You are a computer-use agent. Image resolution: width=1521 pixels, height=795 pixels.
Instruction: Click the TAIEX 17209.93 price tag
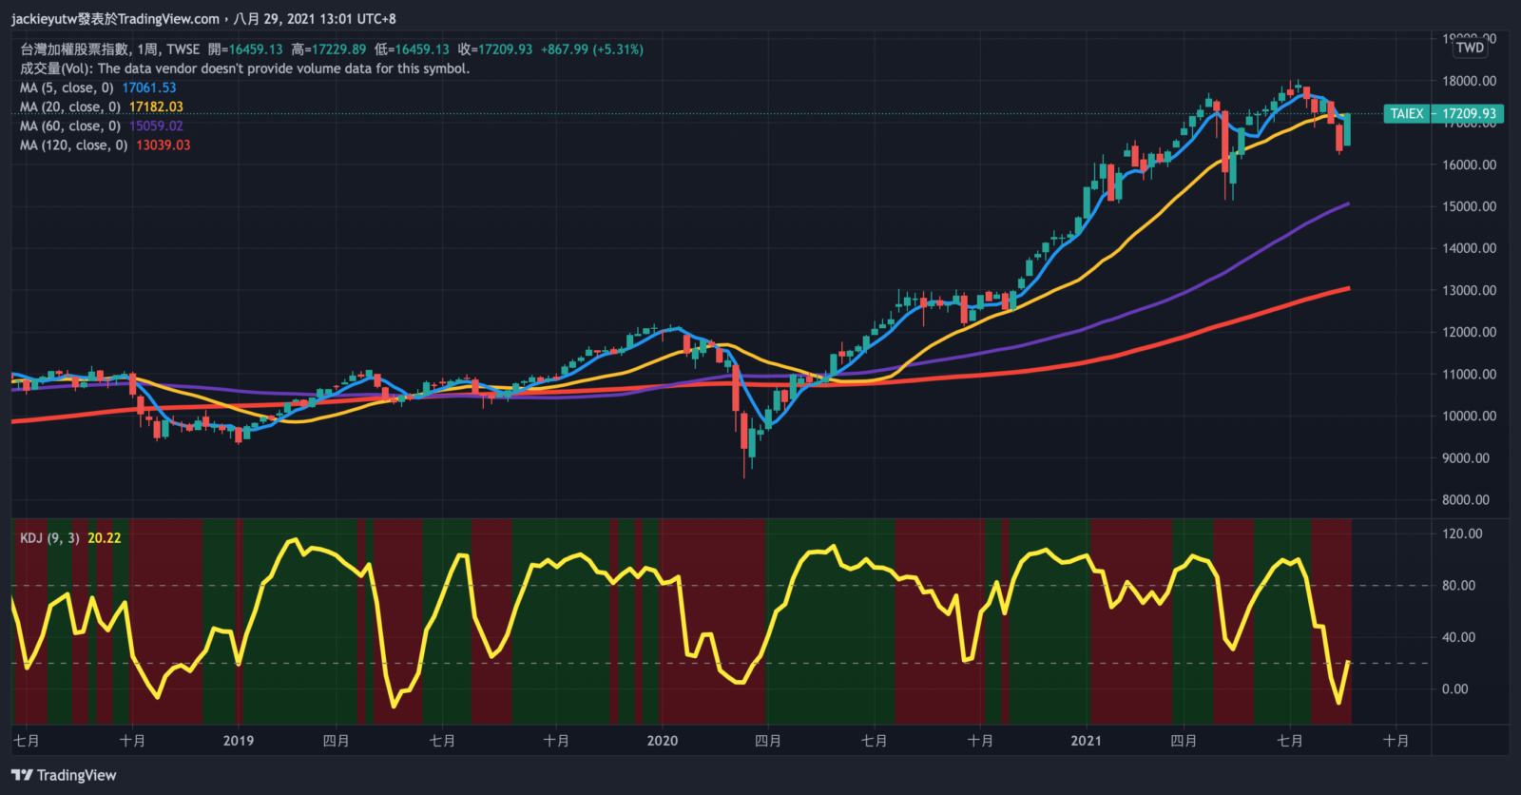1443,113
